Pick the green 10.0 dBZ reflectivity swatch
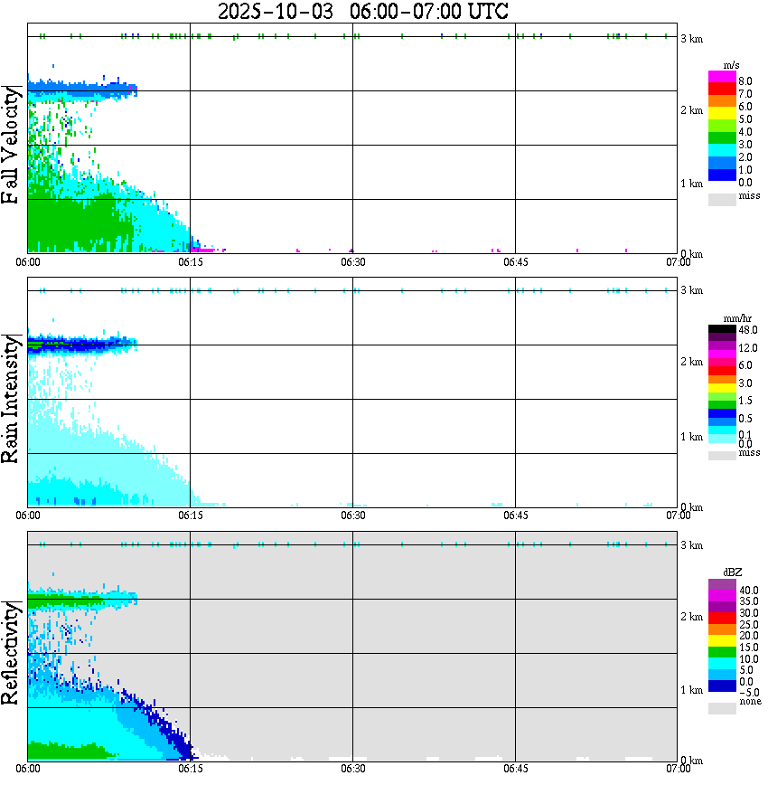 722,652
